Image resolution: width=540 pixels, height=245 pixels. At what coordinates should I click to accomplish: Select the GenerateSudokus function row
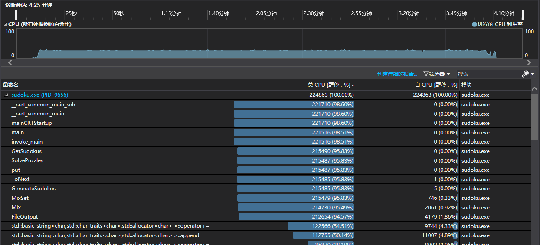pyautogui.click(x=265, y=189)
